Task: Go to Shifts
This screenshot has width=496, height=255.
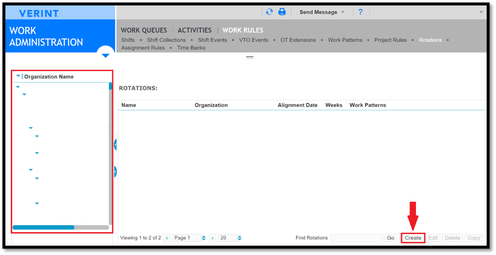Action: point(128,40)
